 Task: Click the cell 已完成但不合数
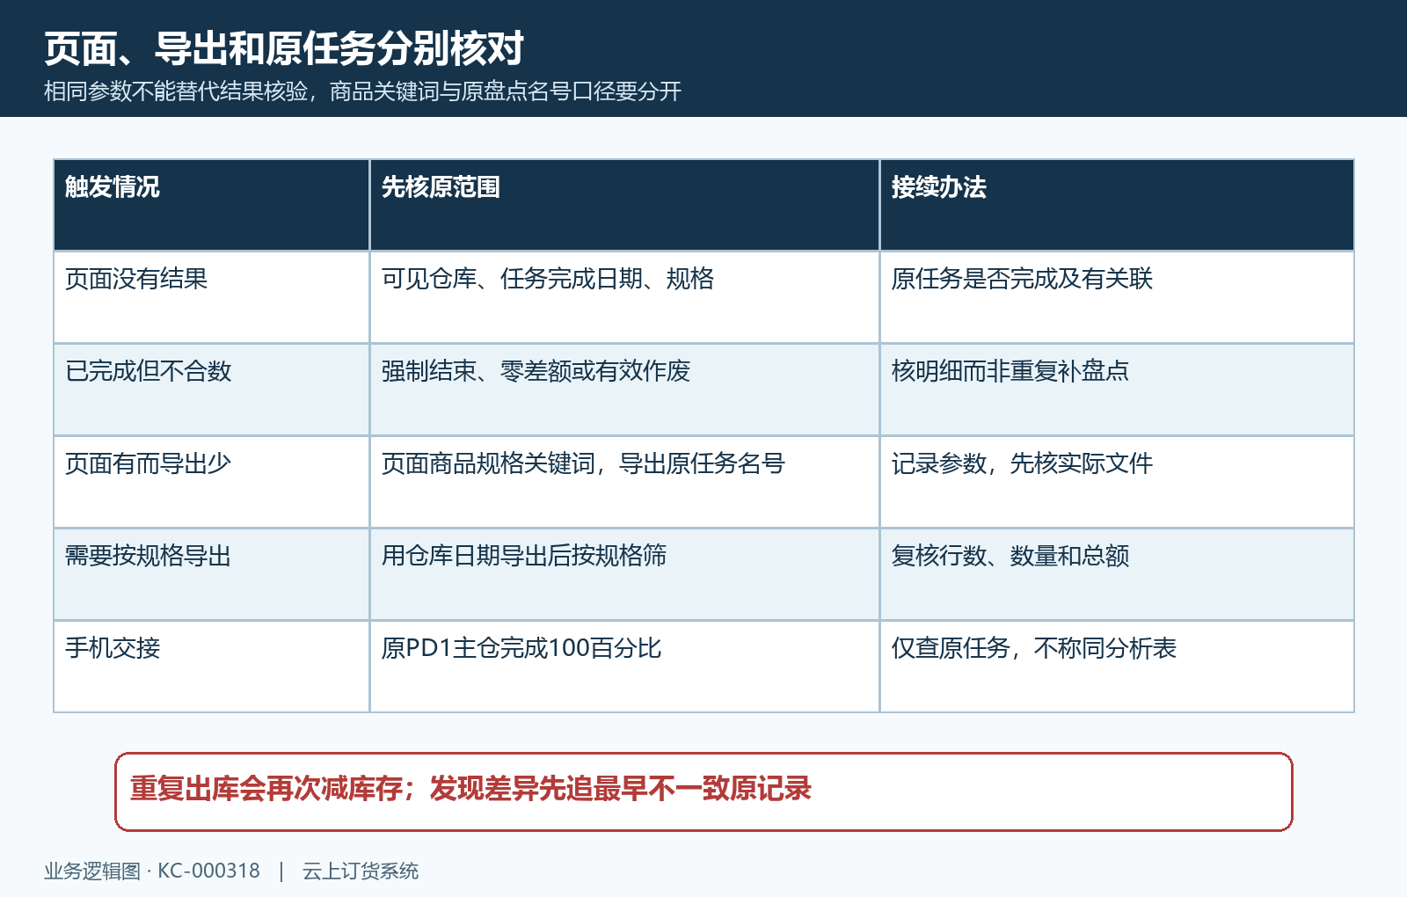[x=211, y=390]
